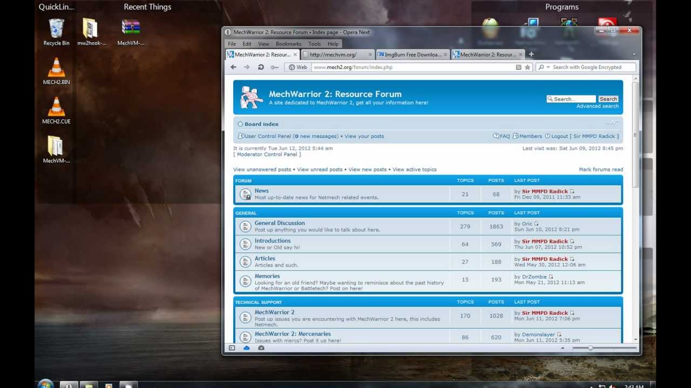
Task: View latest post icon in News row
Action: tap(573, 191)
